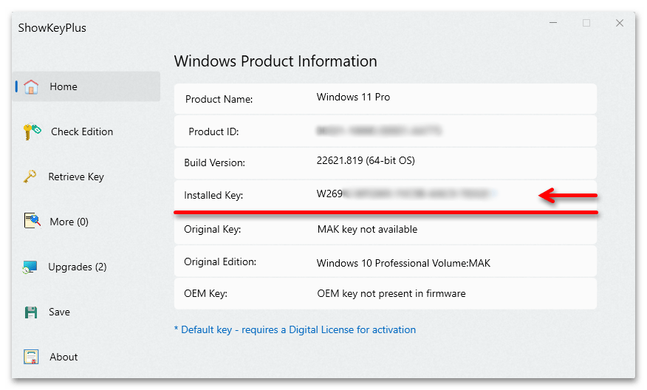The height and width of the screenshot is (390, 647).
Task: Click the More (0) sidebar icon
Action: pos(31,222)
